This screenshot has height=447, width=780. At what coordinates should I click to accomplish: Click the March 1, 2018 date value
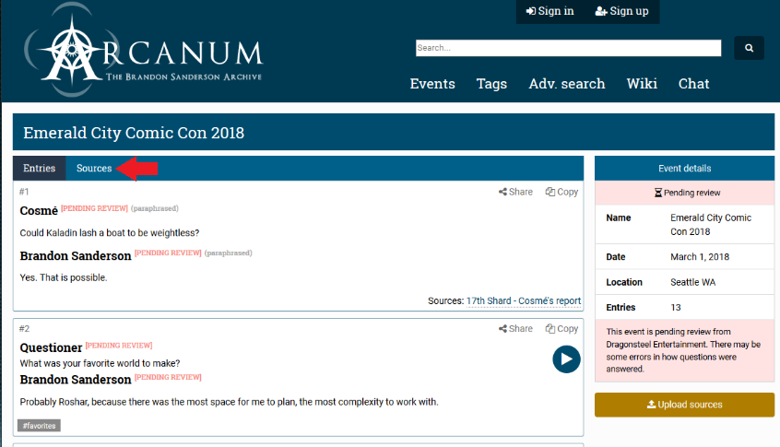click(x=700, y=257)
